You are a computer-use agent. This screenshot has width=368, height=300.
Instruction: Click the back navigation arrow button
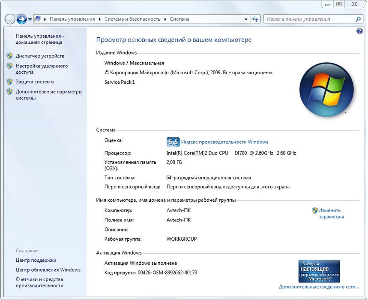[x=10, y=19]
